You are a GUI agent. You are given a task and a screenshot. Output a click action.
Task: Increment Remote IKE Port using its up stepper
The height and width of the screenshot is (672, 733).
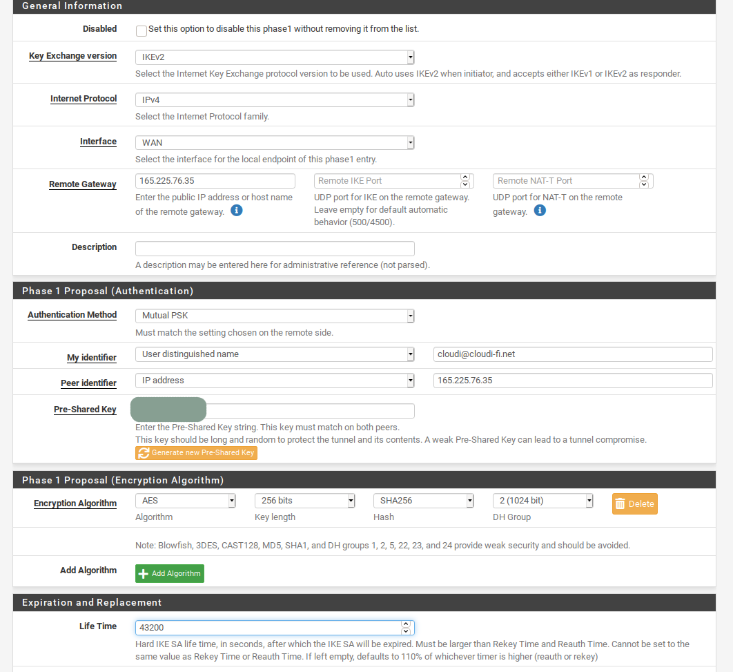(x=465, y=176)
